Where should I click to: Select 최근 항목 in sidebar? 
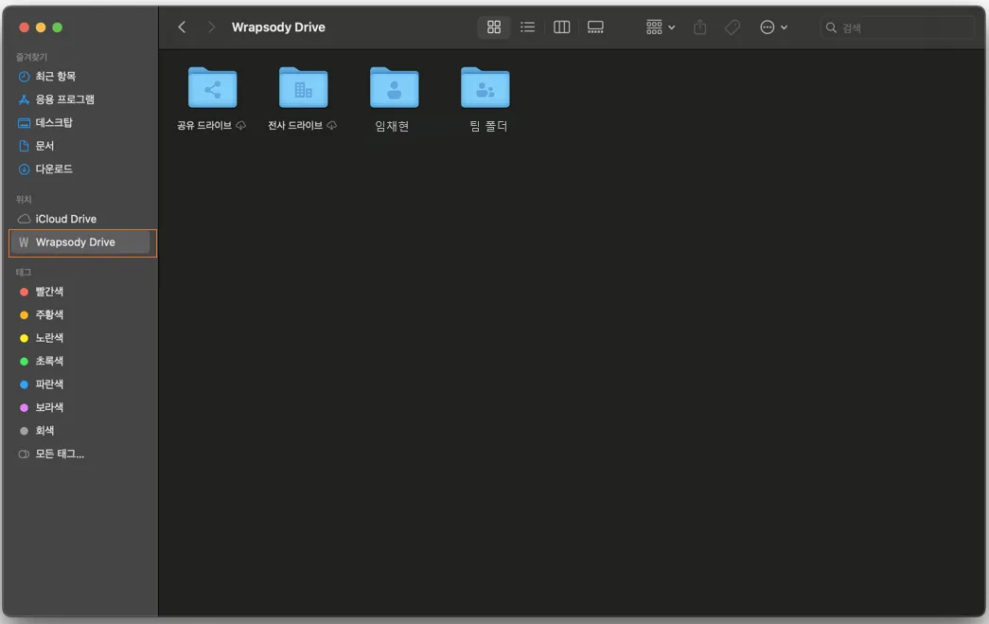80,77
